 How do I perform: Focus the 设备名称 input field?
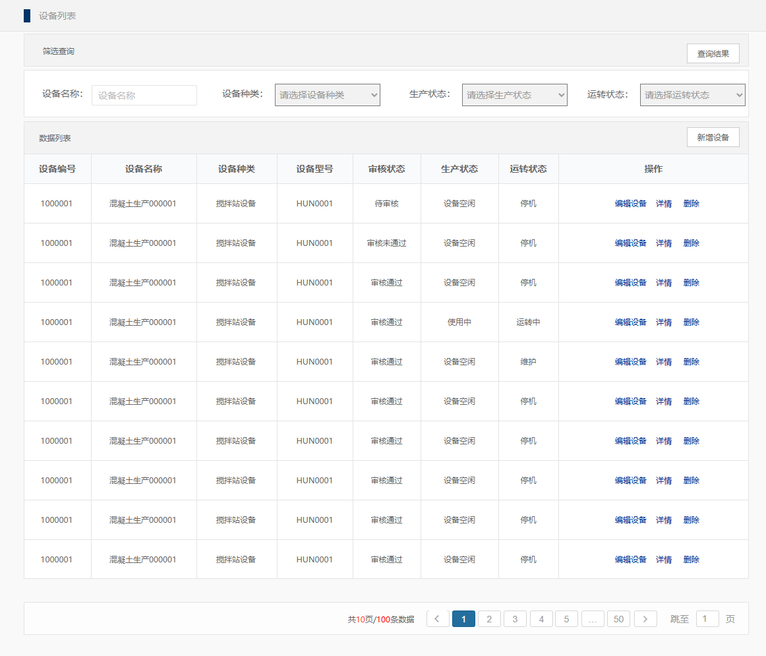(x=144, y=95)
